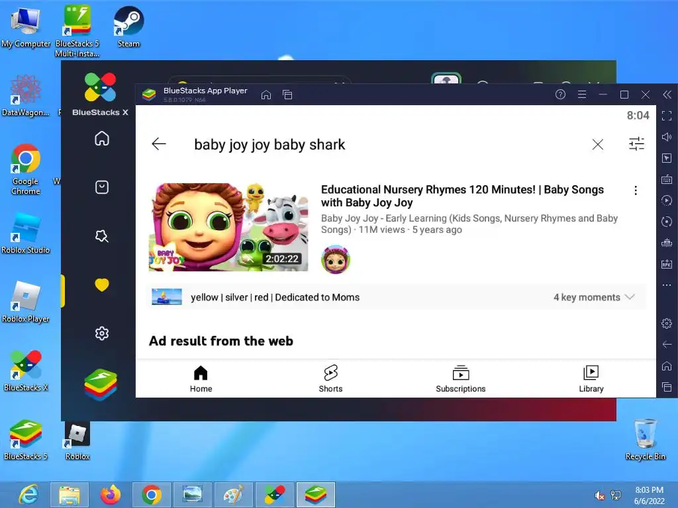Click the 'yellow | silver | red | Dedicated to Moms' text
This screenshot has height=508, width=678.
275,297
